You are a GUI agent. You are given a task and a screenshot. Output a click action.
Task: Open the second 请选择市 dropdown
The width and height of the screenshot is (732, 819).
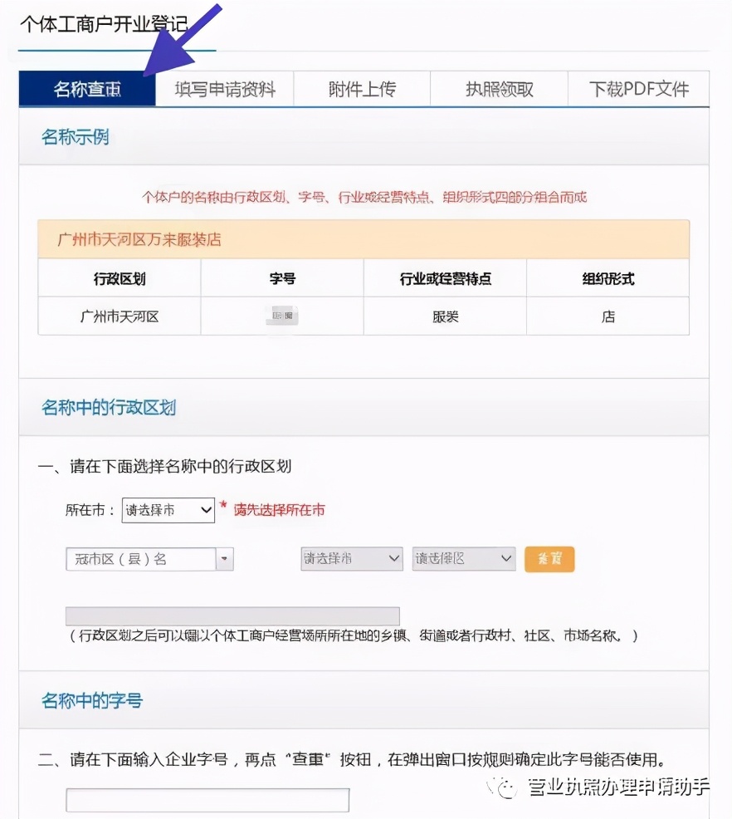tap(351, 559)
